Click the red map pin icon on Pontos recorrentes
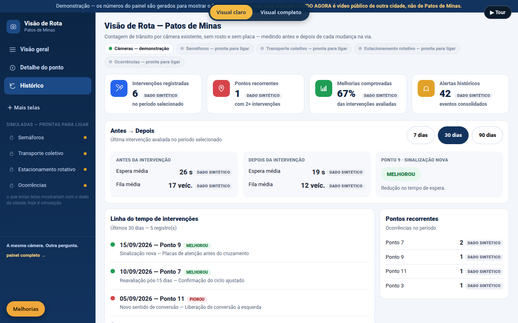 click(221, 88)
